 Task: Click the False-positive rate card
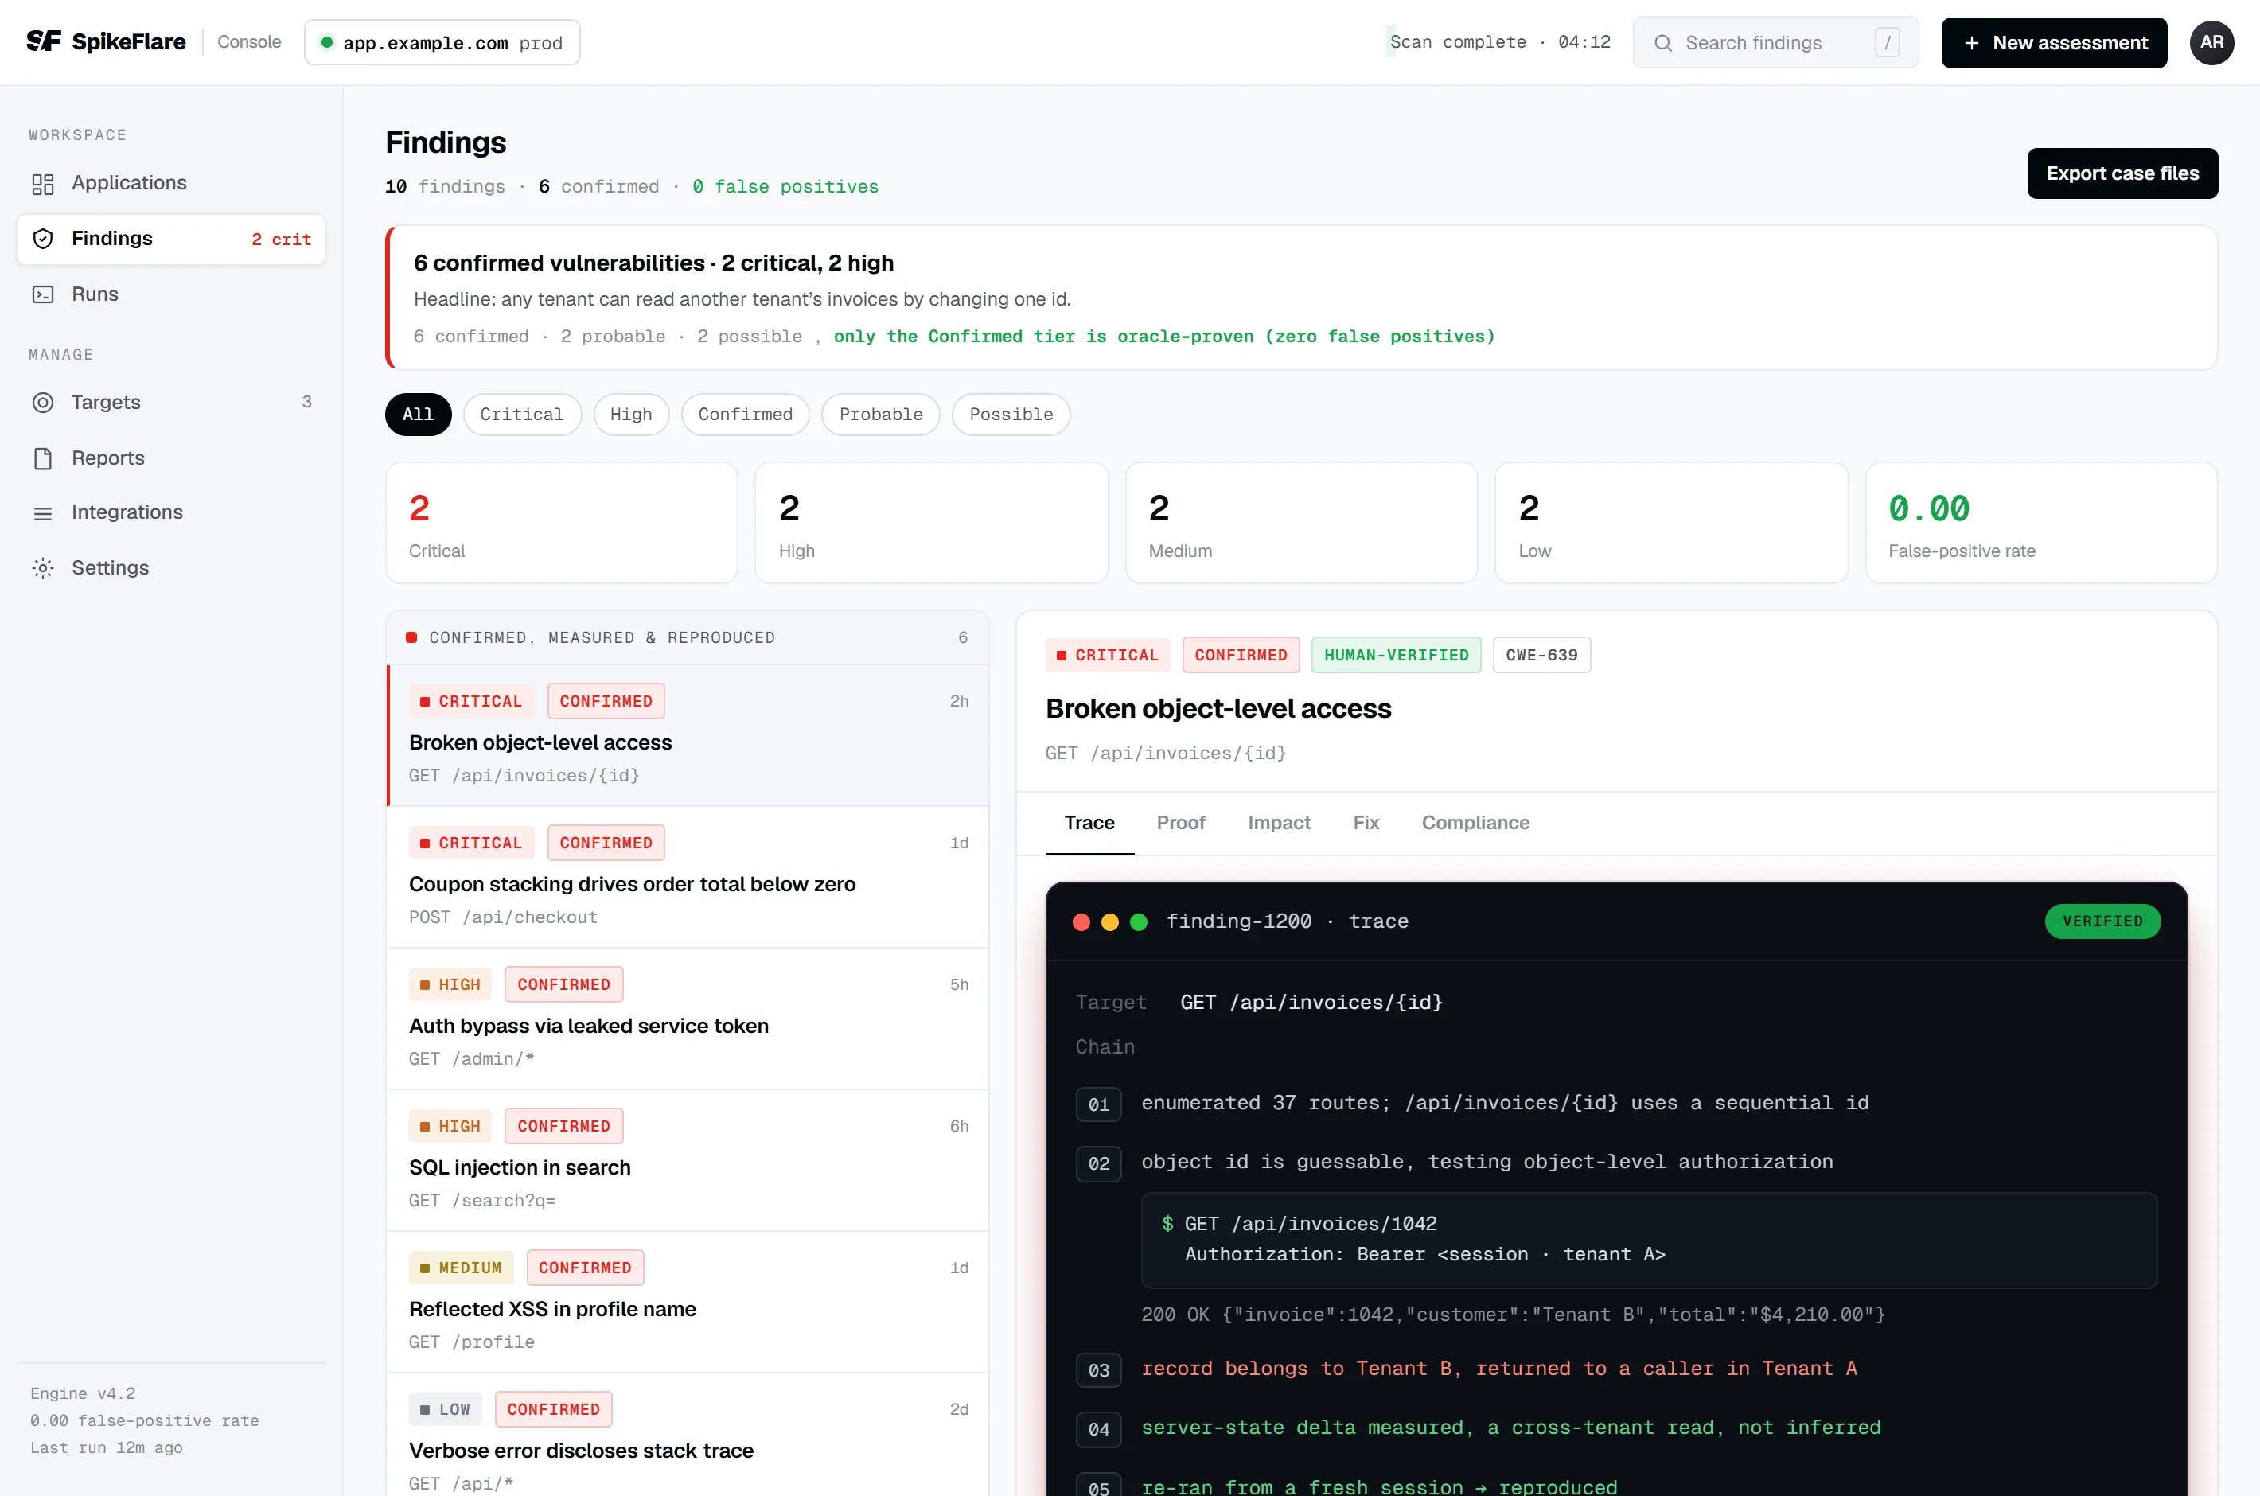pos(2040,523)
